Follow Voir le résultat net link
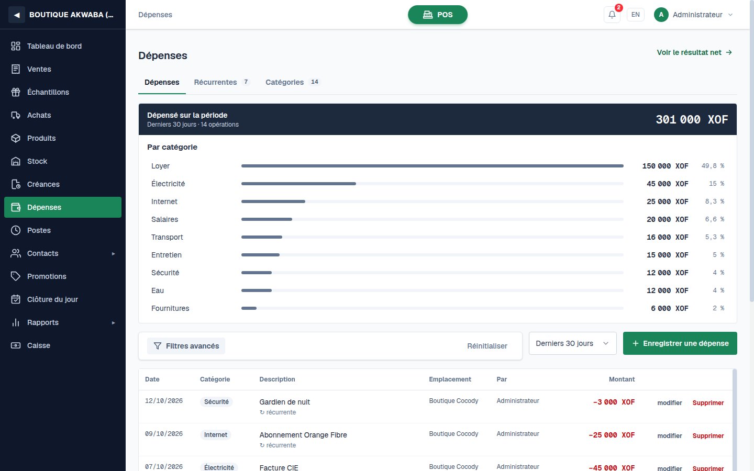This screenshot has height=471, width=754. tap(695, 52)
